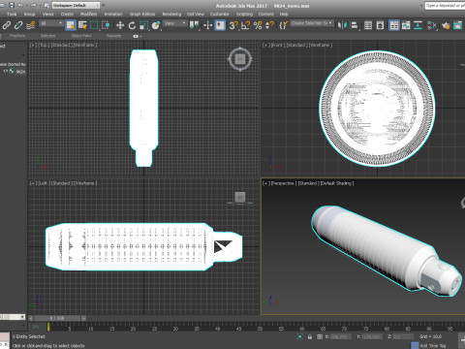
Task: Click the Save File icon in the quick access bar
Action: tap(12, 5)
